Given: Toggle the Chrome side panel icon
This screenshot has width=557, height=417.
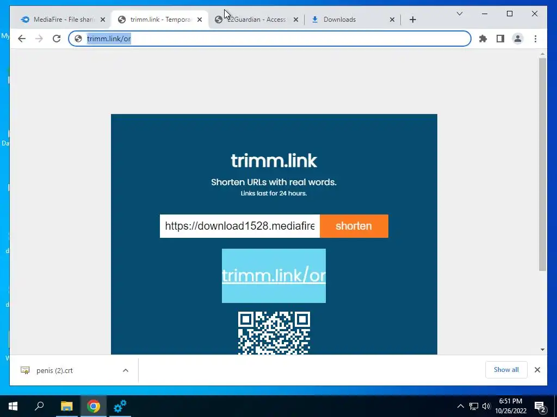Looking at the screenshot, I should pyautogui.click(x=500, y=39).
